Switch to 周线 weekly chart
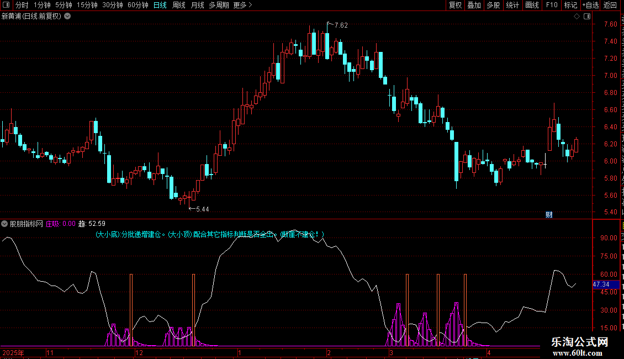This screenshot has width=624, height=359. pyautogui.click(x=179, y=5)
